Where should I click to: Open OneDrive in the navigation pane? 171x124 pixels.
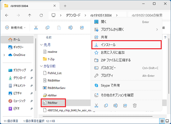point(17,55)
